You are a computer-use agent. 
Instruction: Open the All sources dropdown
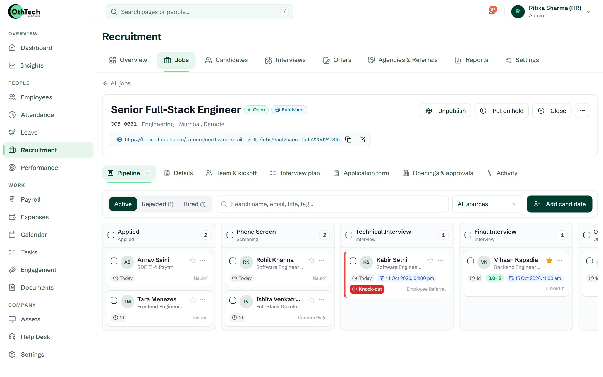click(487, 204)
